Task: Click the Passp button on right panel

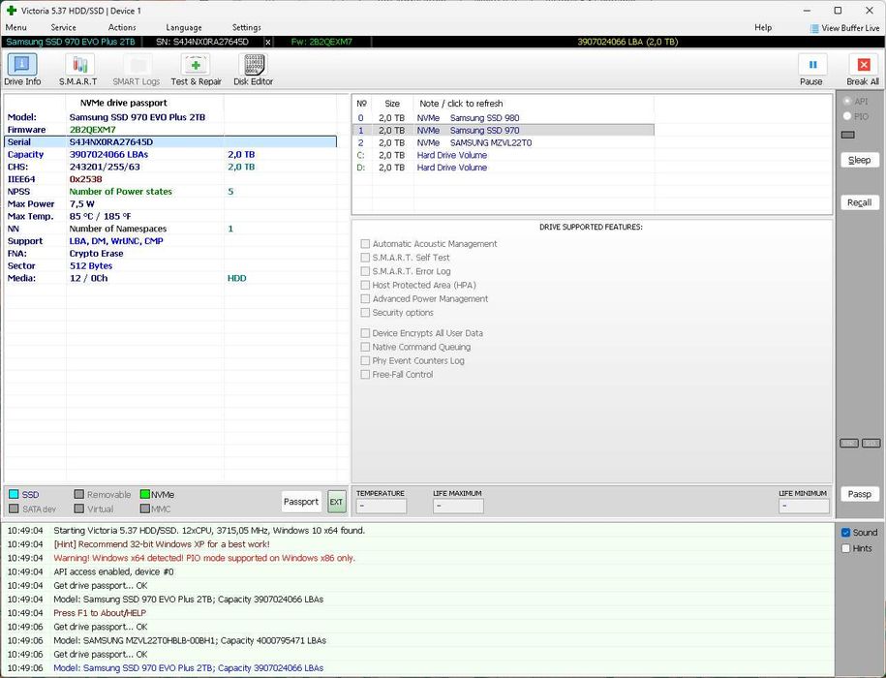Action: [860, 494]
